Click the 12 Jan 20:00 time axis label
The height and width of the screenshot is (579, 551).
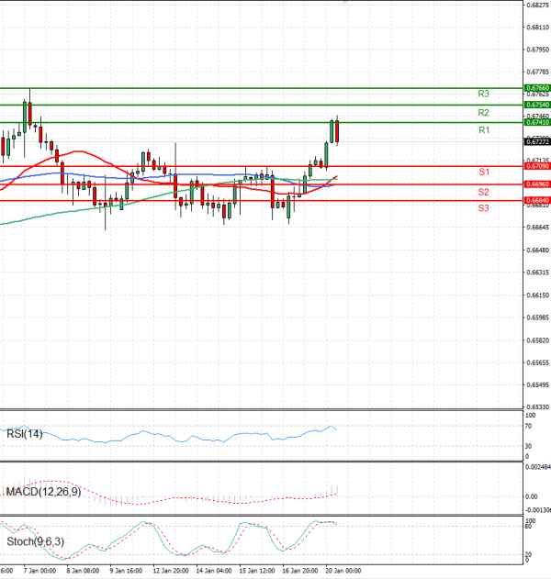(x=171, y=571)
